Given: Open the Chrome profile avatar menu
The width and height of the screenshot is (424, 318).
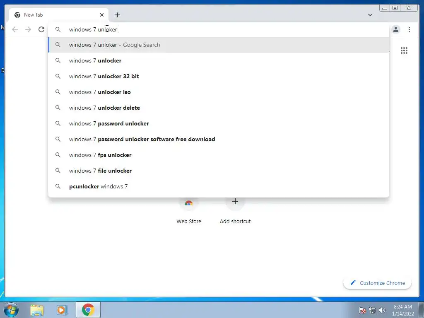Looking at the screenshot, I should [395, 29].
